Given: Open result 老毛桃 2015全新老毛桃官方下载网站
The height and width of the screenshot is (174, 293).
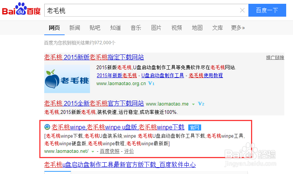Looking at the screenshot, I should tap(94, 103).
